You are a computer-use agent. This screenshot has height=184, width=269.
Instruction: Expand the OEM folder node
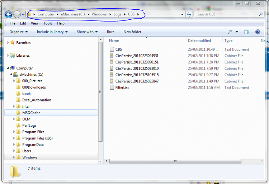point(14,119)
